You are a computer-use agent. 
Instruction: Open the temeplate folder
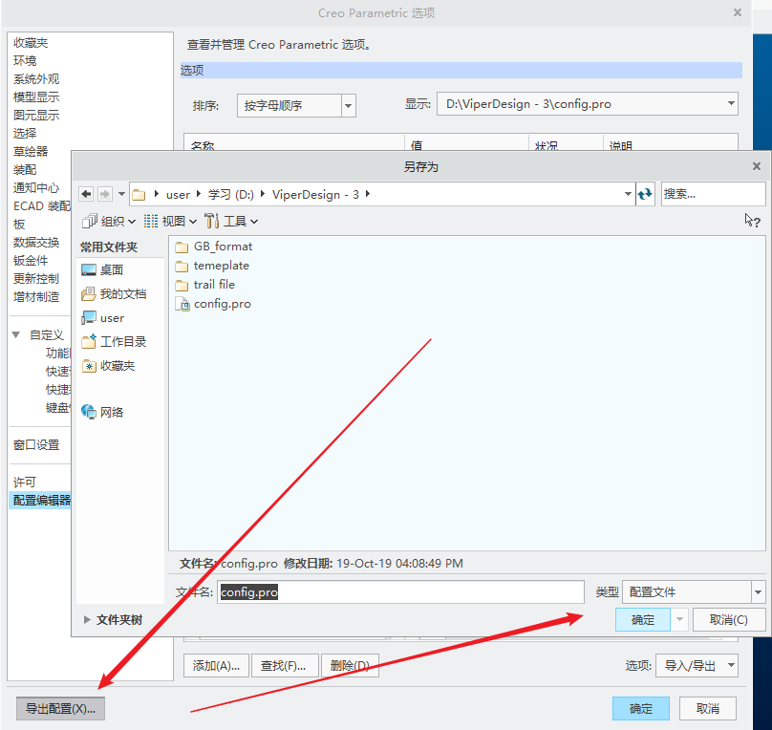point(212,266)
